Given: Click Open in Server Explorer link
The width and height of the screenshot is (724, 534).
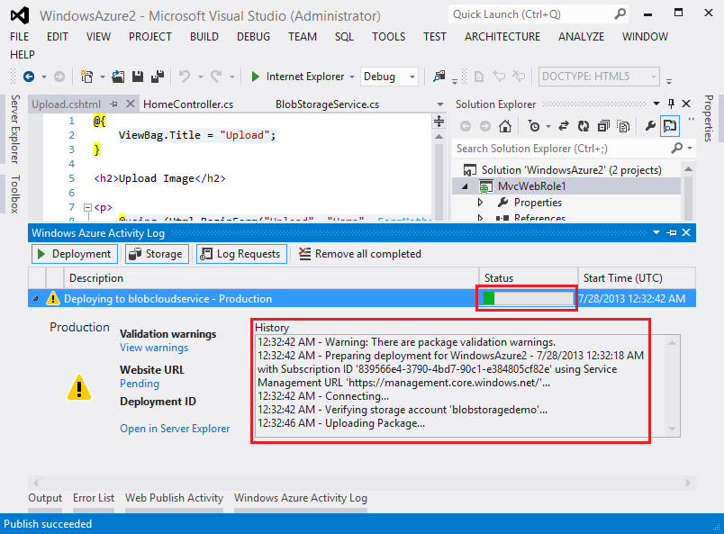Looking at the screenshot, I should point(175,429).
